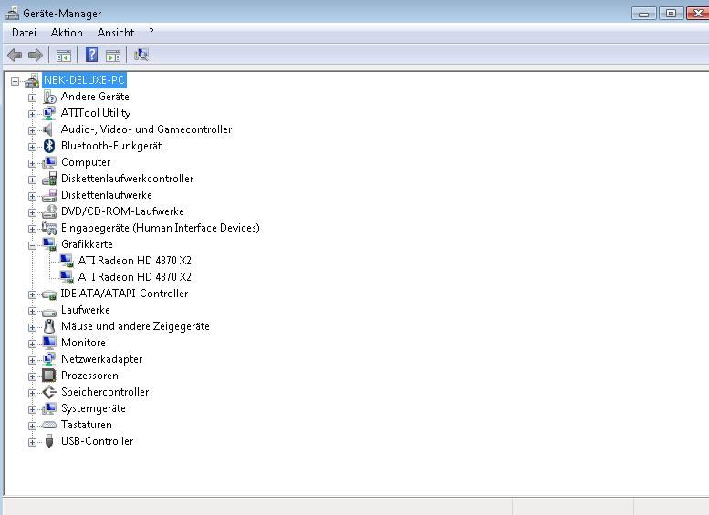Click the Grafikkarte category icon
The height and width of the screenshot is (515, 709).
click(x=49, y=244)
